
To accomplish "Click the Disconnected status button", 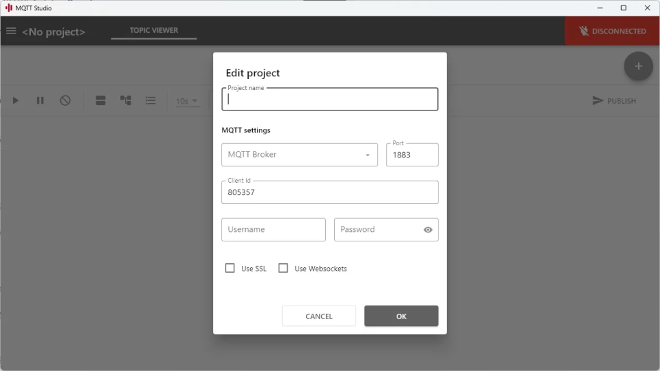I will click(612, 31).
